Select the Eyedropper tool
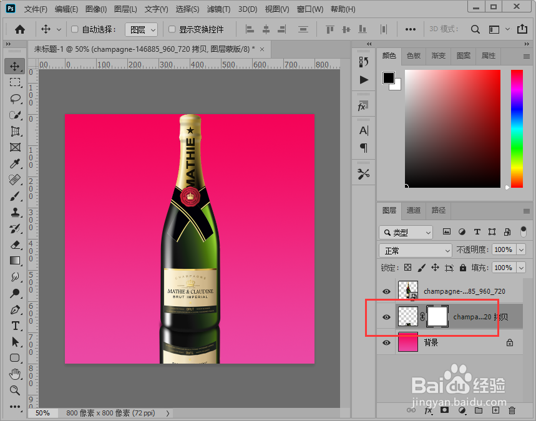This screenshot has width=536, height=421. pos(15,163)
